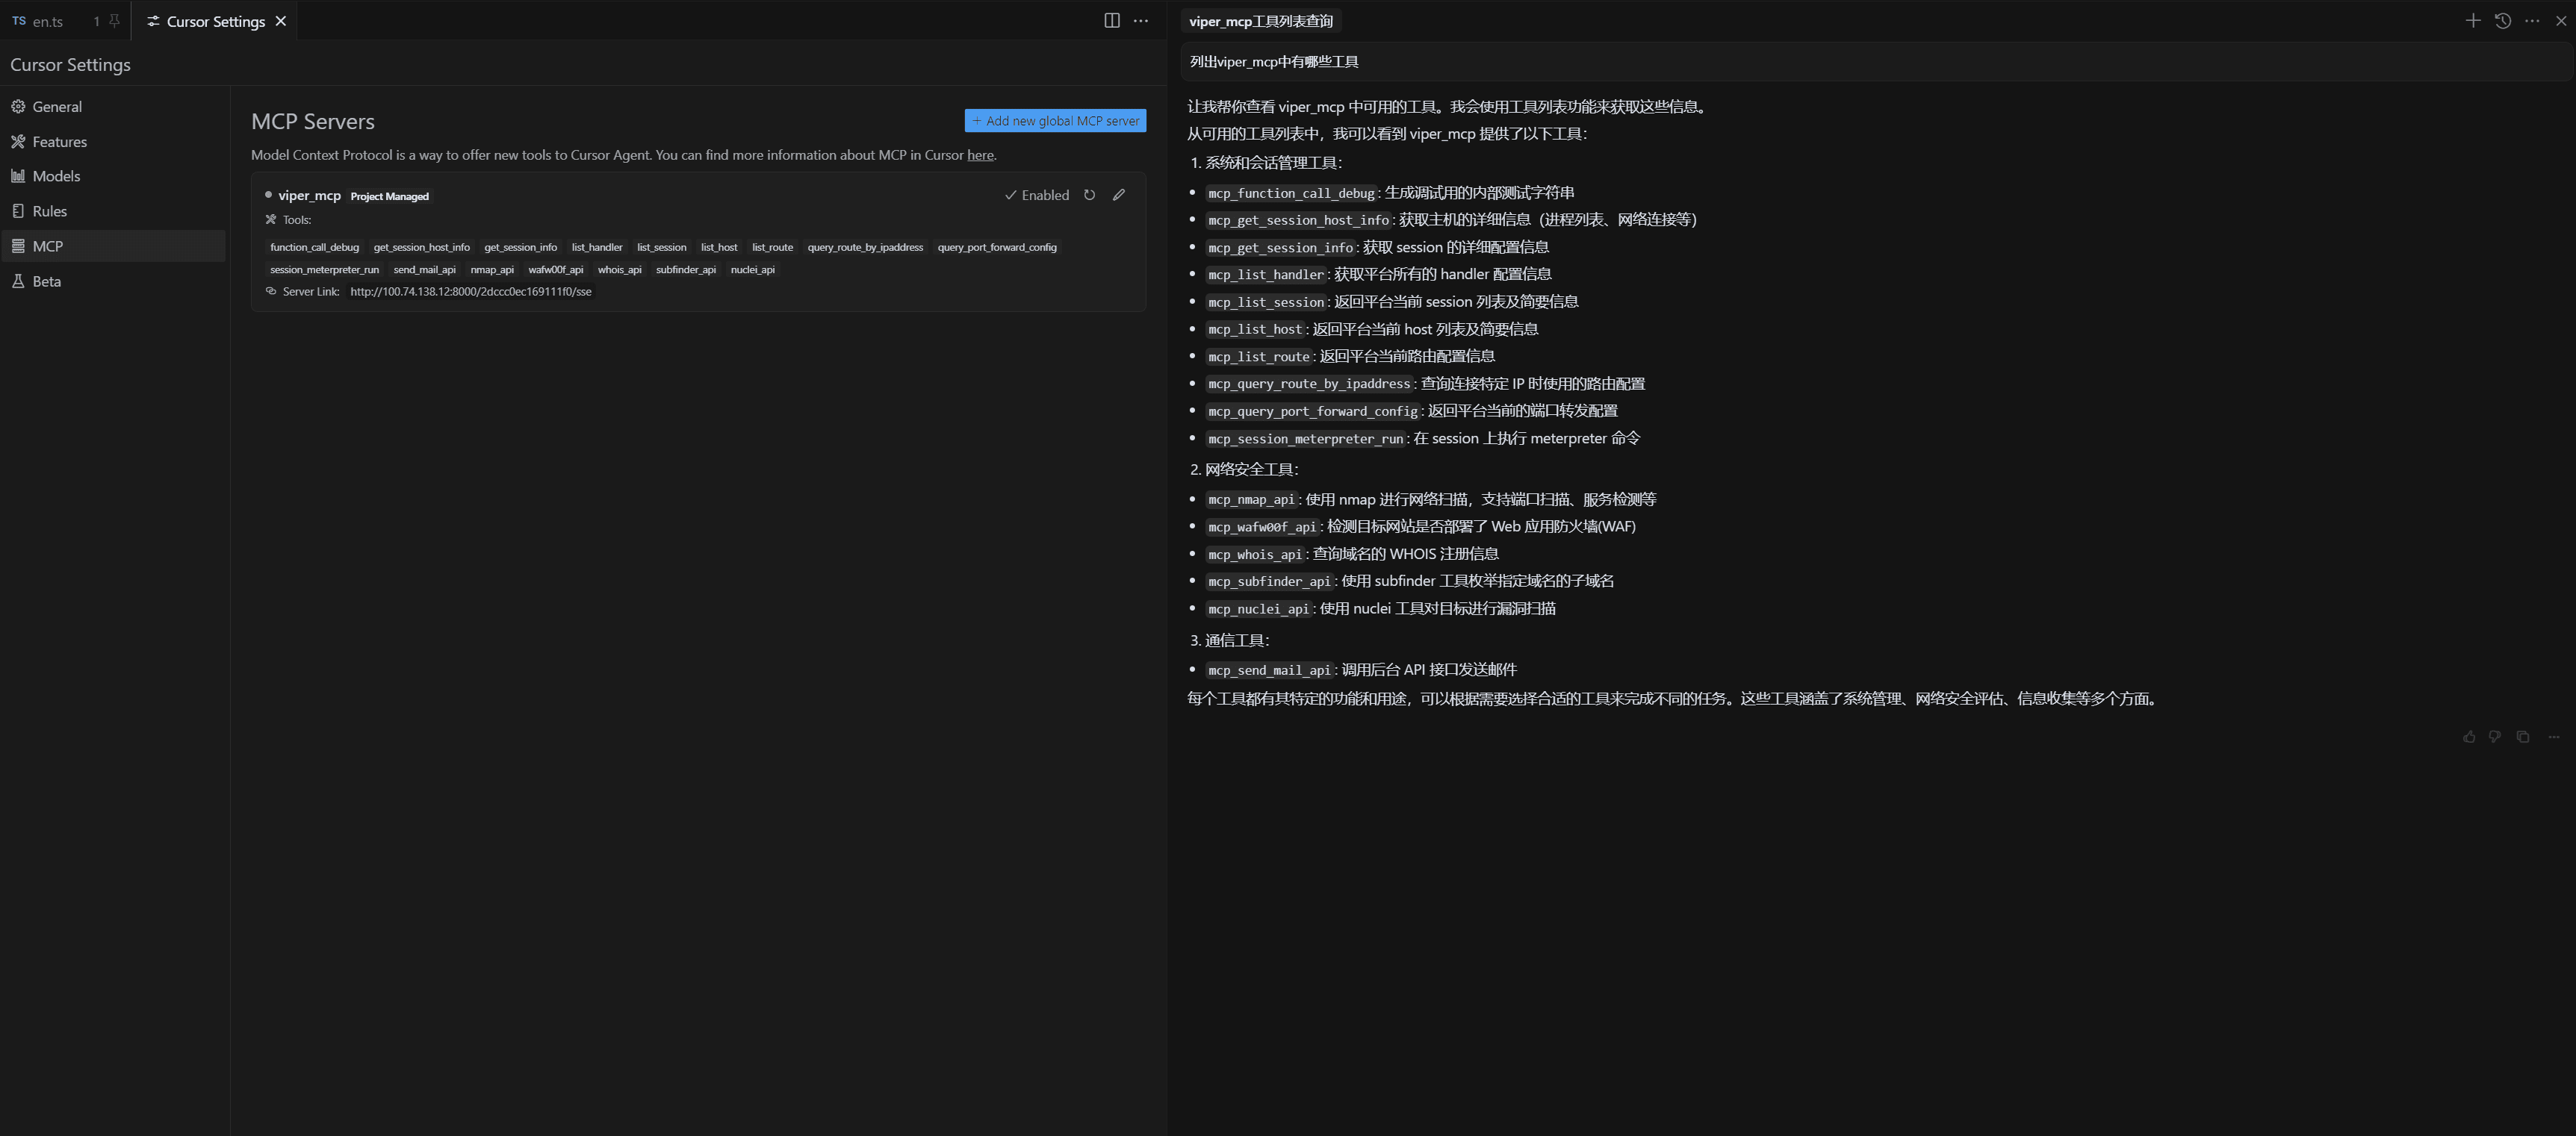
Task: Toggle the viper_mcp Enabled switch
Action: (x=1037, y=195)
